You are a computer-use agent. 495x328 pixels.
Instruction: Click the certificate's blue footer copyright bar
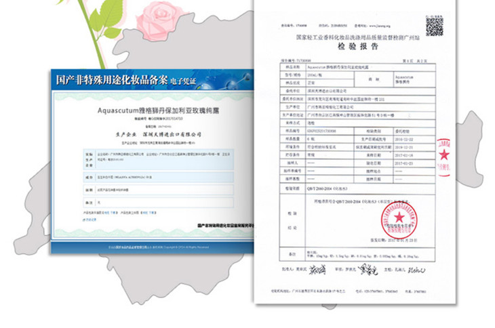[x=153, y=247]
